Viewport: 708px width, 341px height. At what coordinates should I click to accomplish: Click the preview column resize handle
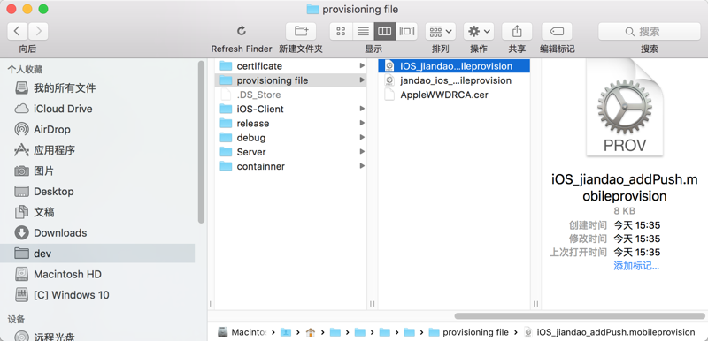535,304
